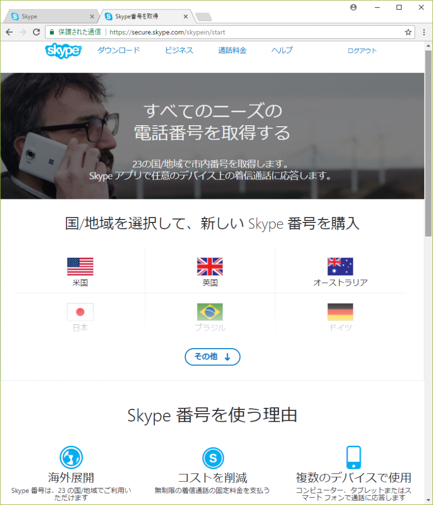Click the heading 国/地域を選択して、新しい Skype 番号を購入
The height and width of the screenshot is (505, 433).
tap(212, 223)
